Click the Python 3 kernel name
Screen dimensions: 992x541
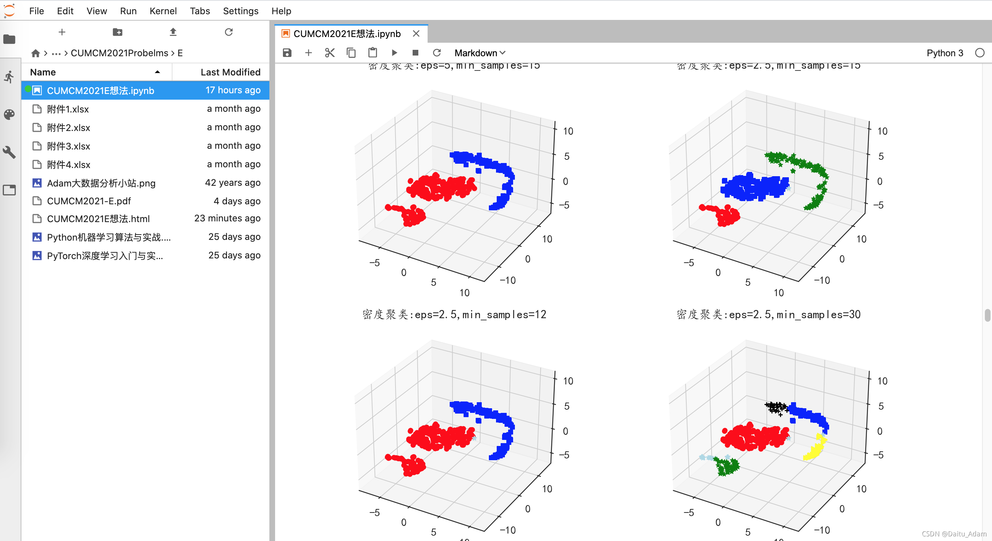pos(945,53)
